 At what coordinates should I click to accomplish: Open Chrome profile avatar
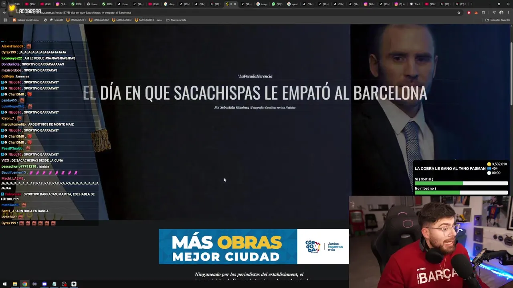coord(501,12)
